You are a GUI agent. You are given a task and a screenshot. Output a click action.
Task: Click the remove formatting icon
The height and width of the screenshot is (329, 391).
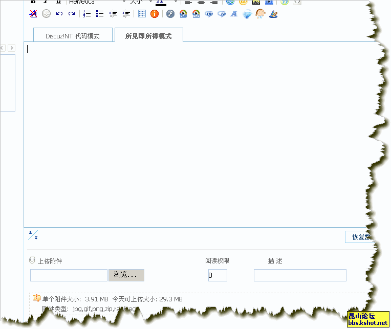(x=33, y=14)
